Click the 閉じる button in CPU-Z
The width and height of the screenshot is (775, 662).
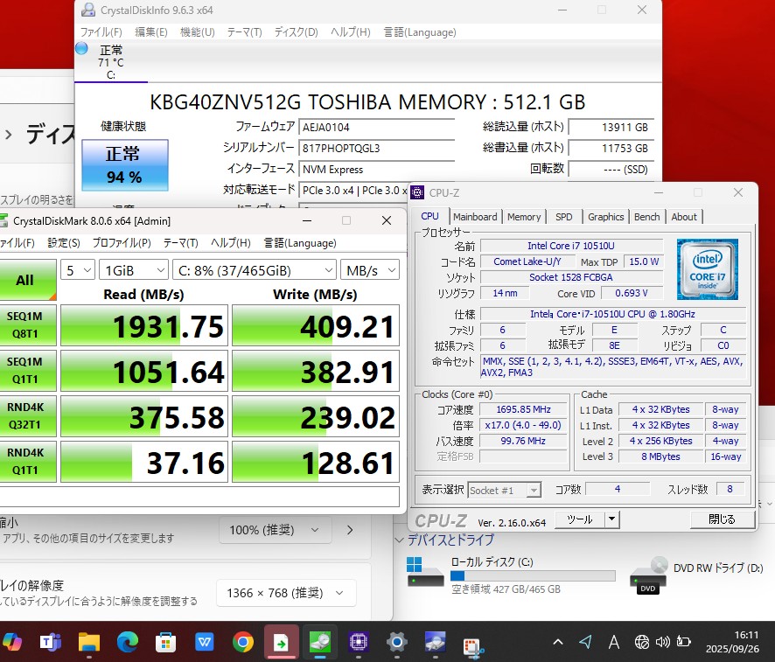[x=722, y=519]
